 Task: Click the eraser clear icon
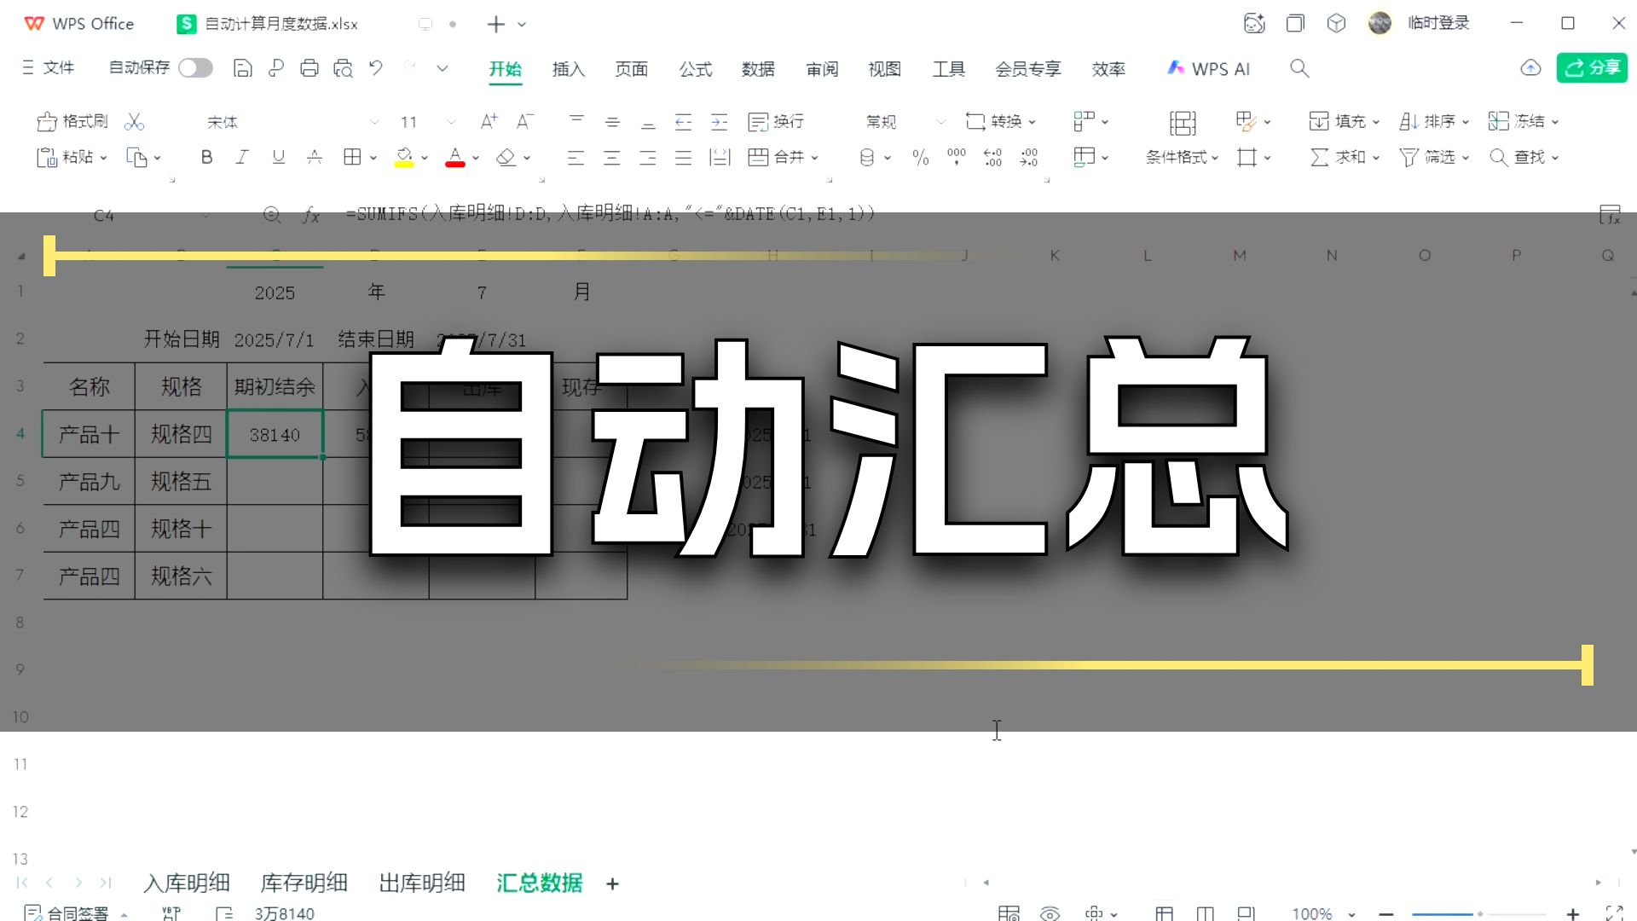click(506, 157)
